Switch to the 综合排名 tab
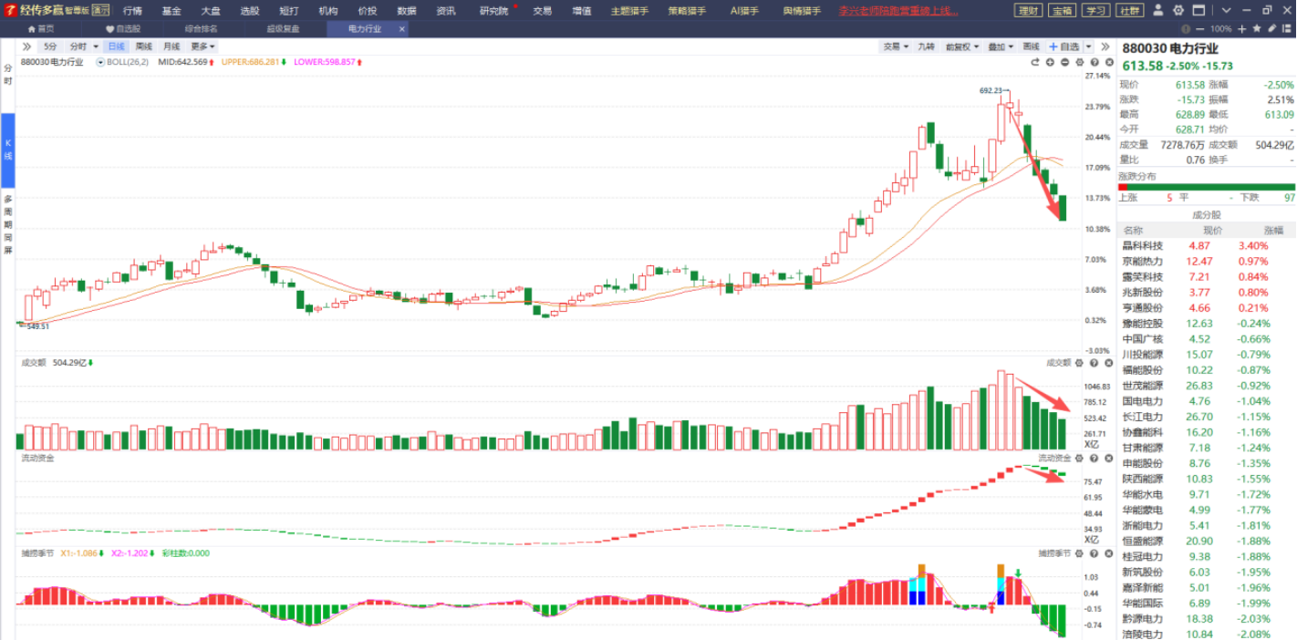The height and width of the screenshot is (640, 1297). coord(201,29)
